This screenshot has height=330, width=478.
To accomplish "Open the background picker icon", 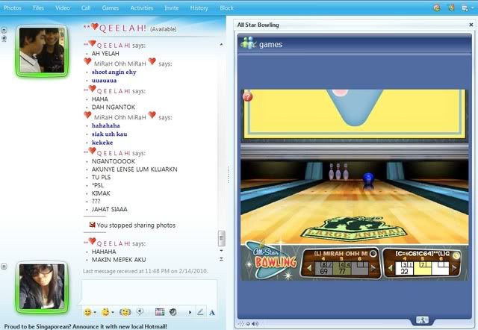I will point(160,312).
